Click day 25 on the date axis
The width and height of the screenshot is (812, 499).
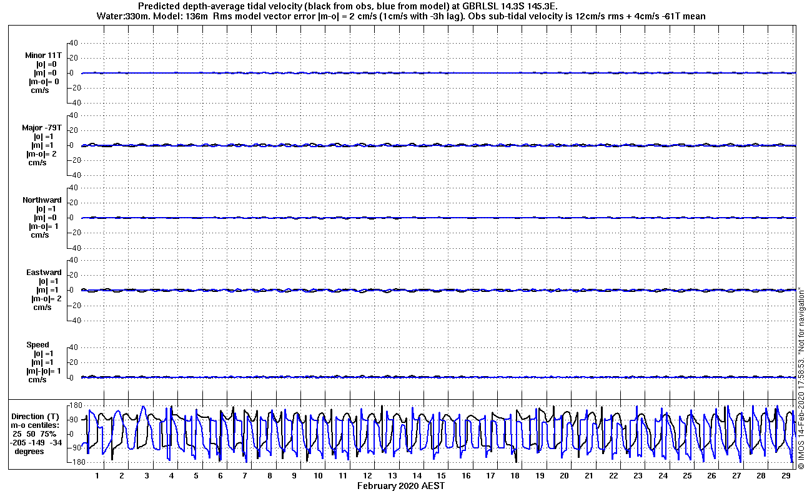(x=687, y=476)
